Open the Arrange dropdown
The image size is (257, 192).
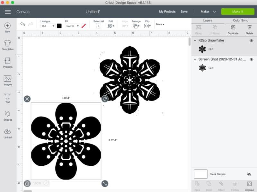[136, 26]
